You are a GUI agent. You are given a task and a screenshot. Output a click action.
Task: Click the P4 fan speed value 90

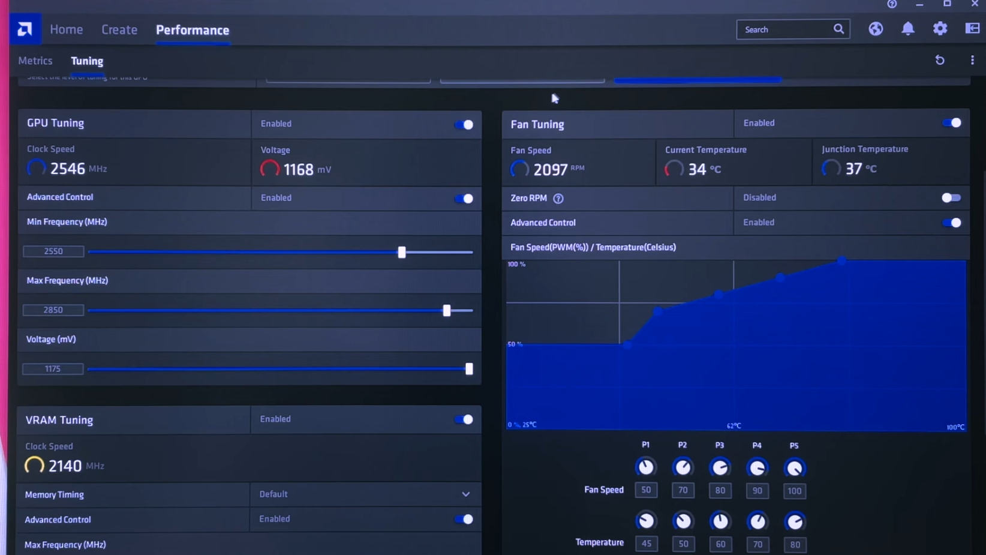(x=757, y=491)
